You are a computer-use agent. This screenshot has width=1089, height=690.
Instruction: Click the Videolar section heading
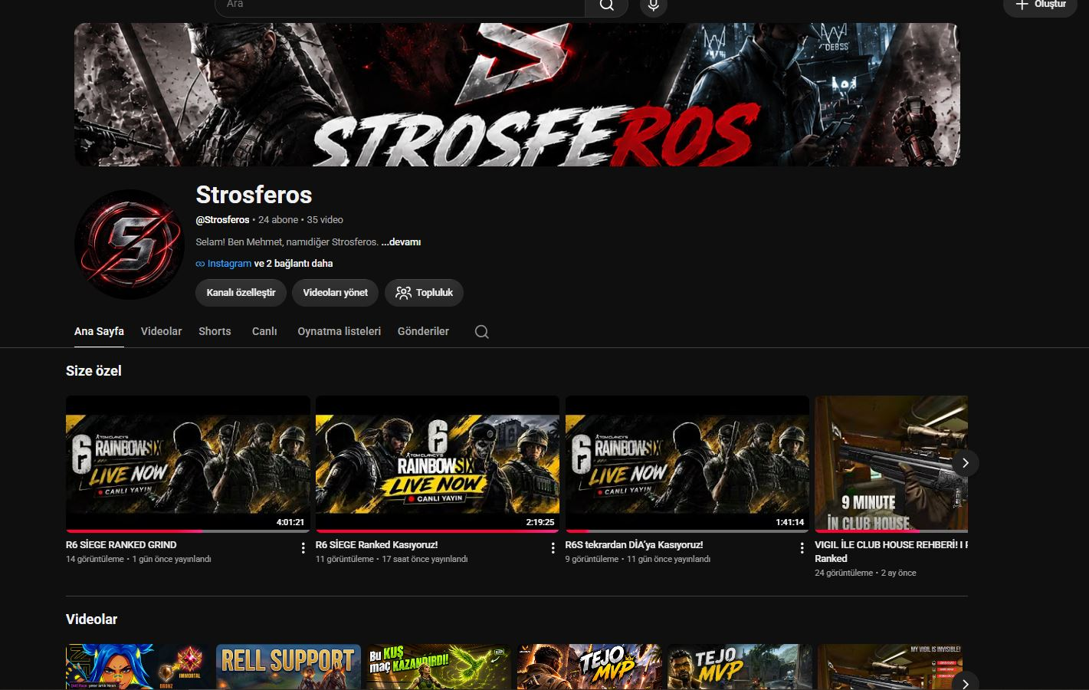coord(91,619)
